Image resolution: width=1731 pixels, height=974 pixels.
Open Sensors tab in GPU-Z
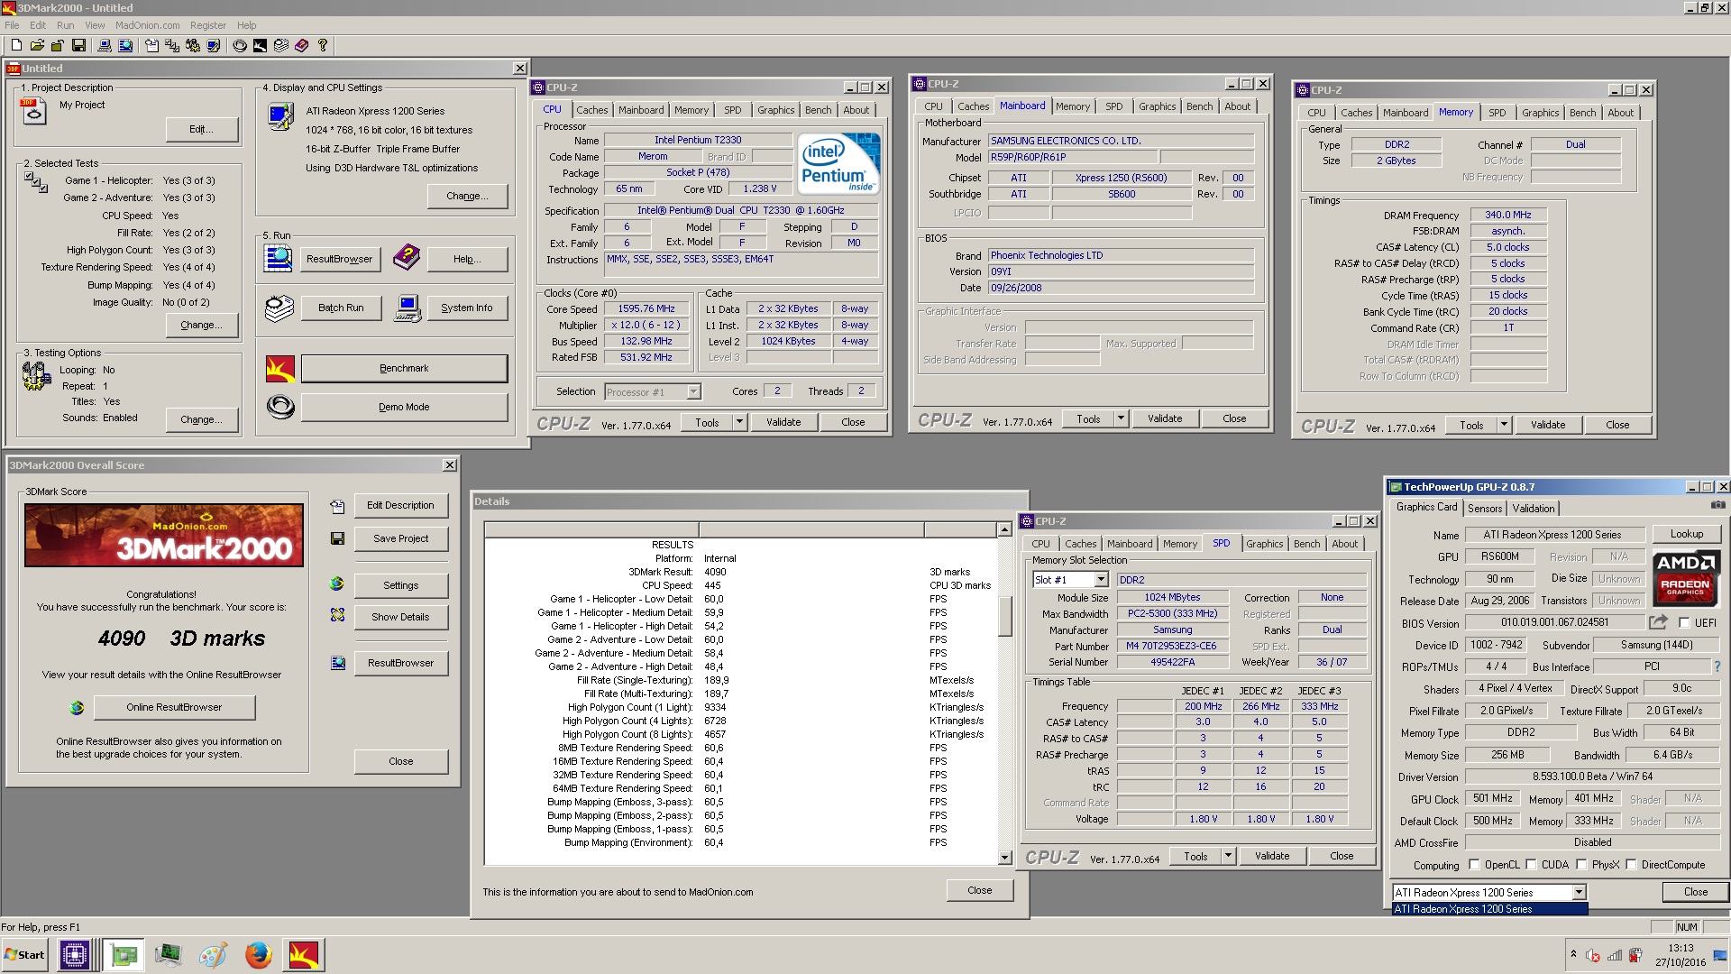(x=1484, y=508)
